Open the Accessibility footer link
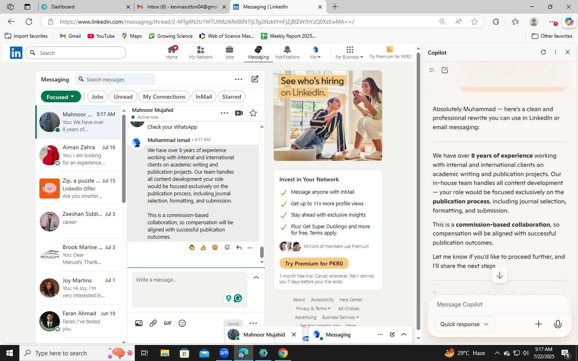This screenshot has height=361, width=578. (x=322, y=300)
